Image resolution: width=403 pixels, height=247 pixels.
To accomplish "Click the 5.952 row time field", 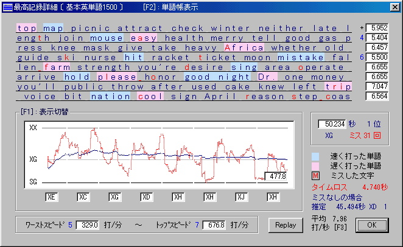I will pyautogui.click(x=377, y=28).
